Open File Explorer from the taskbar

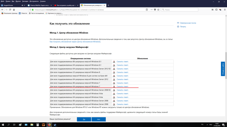pyautogui.click(x=32, y=125)
